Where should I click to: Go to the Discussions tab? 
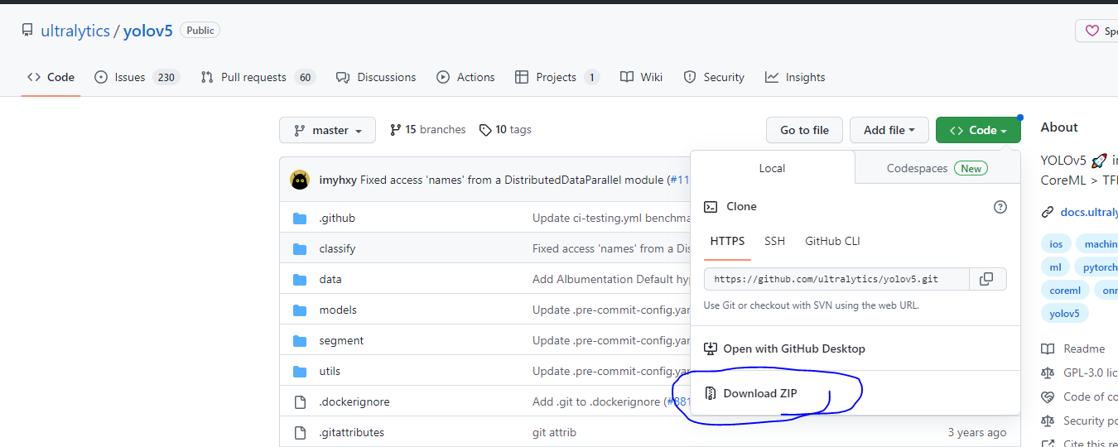(x=376, y=77)
